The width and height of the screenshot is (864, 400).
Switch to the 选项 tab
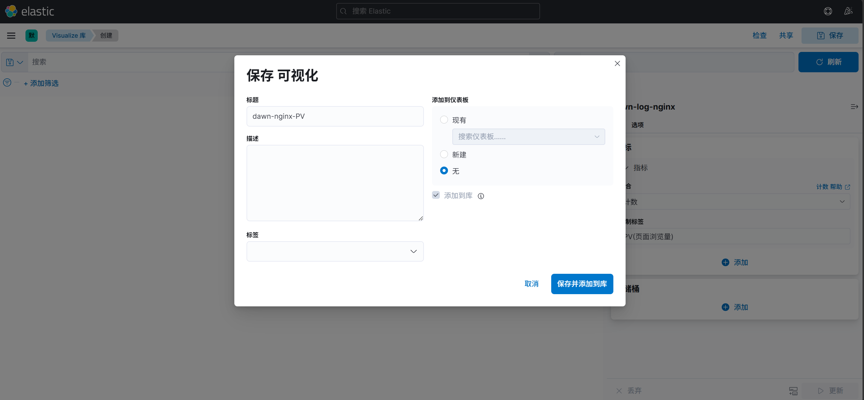pos(637,125)
